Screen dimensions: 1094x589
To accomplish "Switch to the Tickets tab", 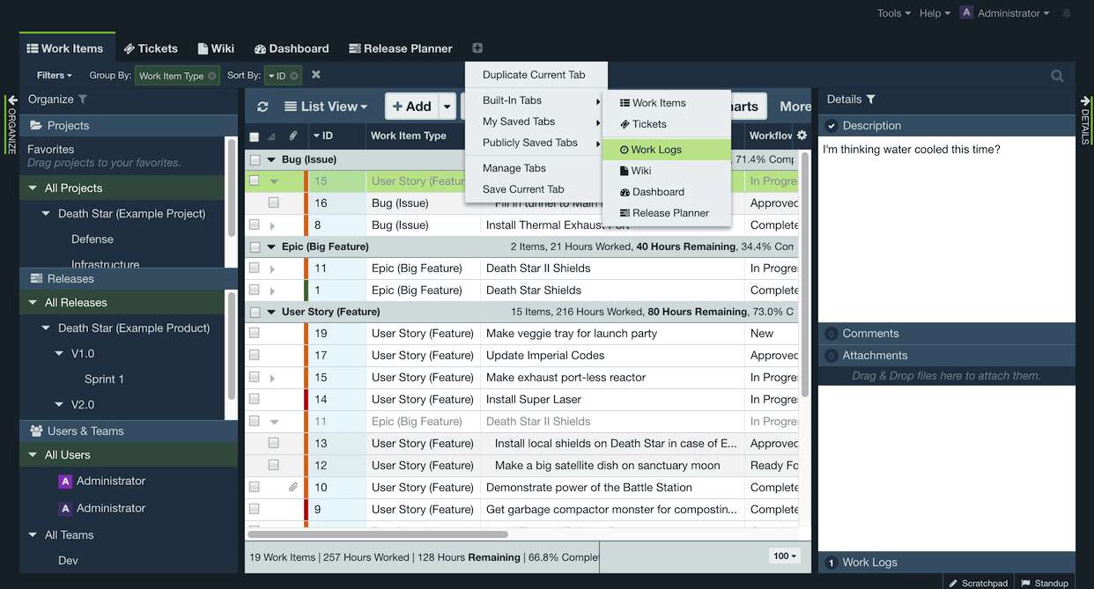I will [151, 48].
